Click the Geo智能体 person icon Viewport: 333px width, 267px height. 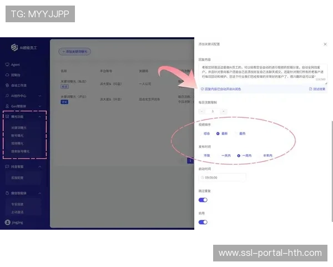pos(7,106)
